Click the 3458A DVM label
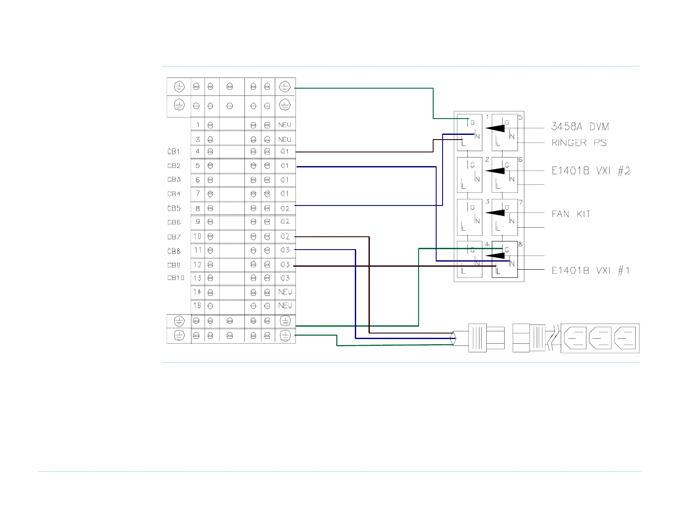Image resolution: width=678 pixels, height=524 pixels. coord(580,127)
